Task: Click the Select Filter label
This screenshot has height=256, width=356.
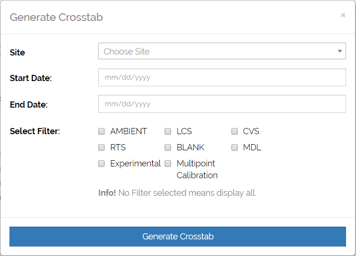Action: [x=35, y=131]
